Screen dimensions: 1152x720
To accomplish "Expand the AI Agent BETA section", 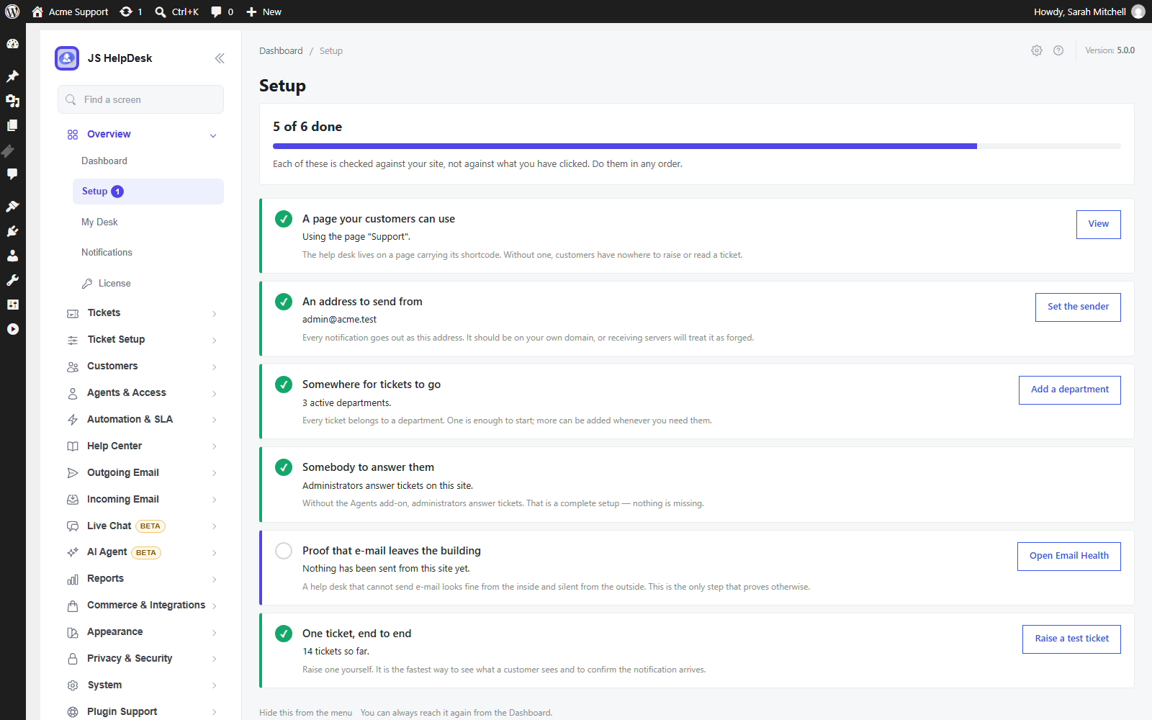I will 141,553.
